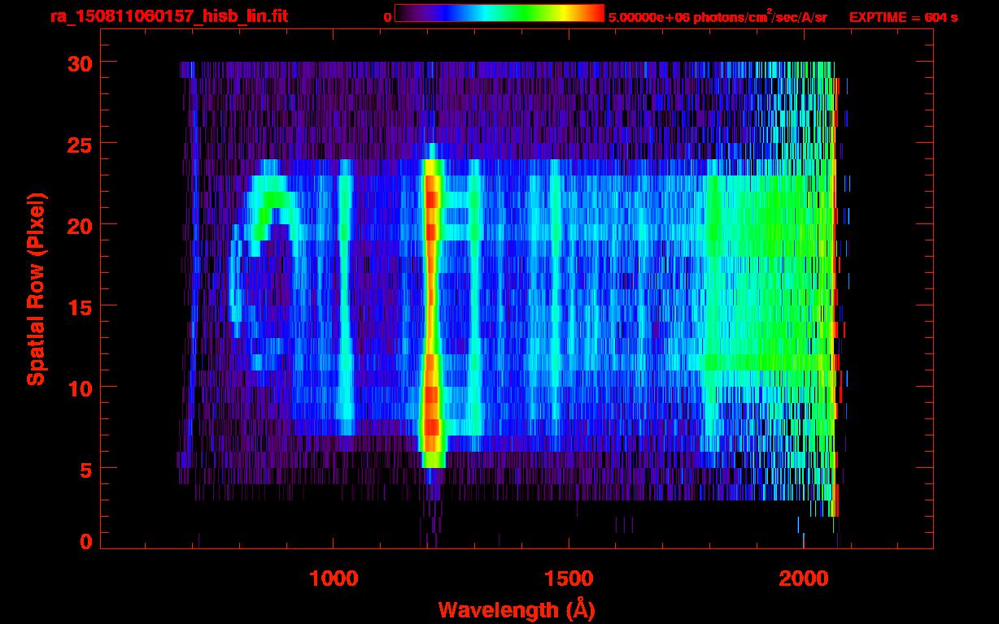Click the Spatial Row (Pixel) axis title
Viewport: 999px width, 624px height.
(x=36, y=289)
